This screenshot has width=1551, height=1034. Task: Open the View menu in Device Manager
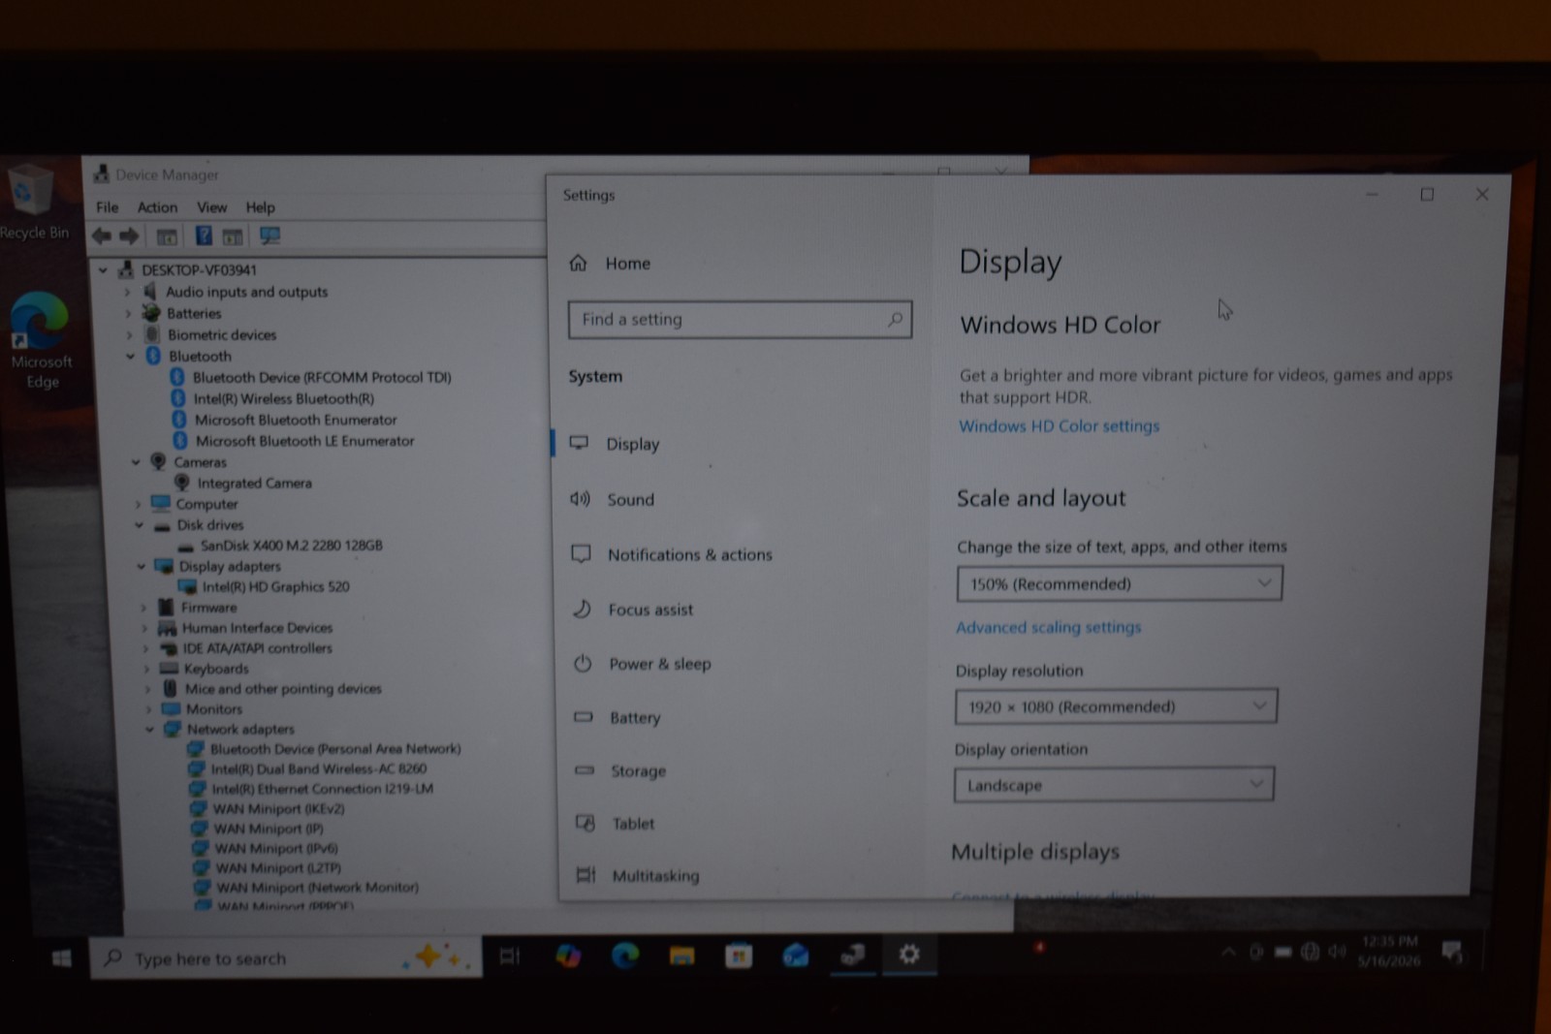[211, 207]
